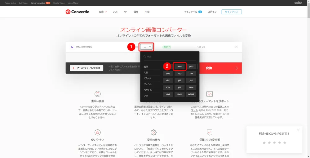Close the HEIC to JPG rating popup
The height and width of the screenshot is (158, 310).
(x=298, y=130)
